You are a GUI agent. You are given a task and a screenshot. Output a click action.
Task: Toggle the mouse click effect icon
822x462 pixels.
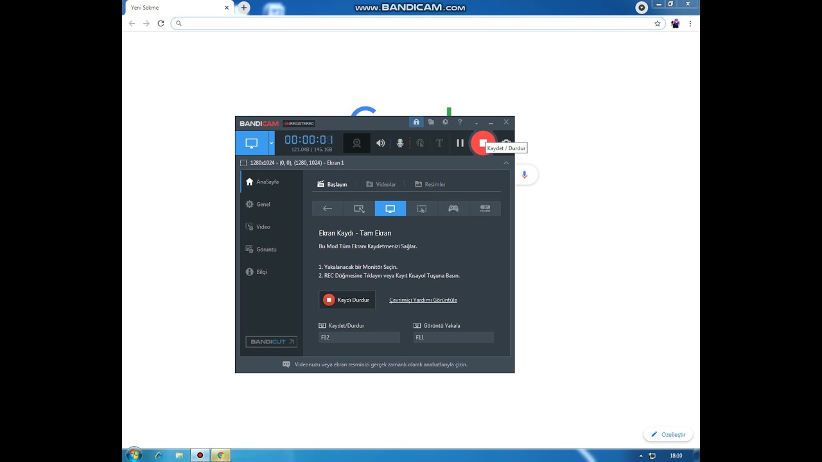coord(420,143)
